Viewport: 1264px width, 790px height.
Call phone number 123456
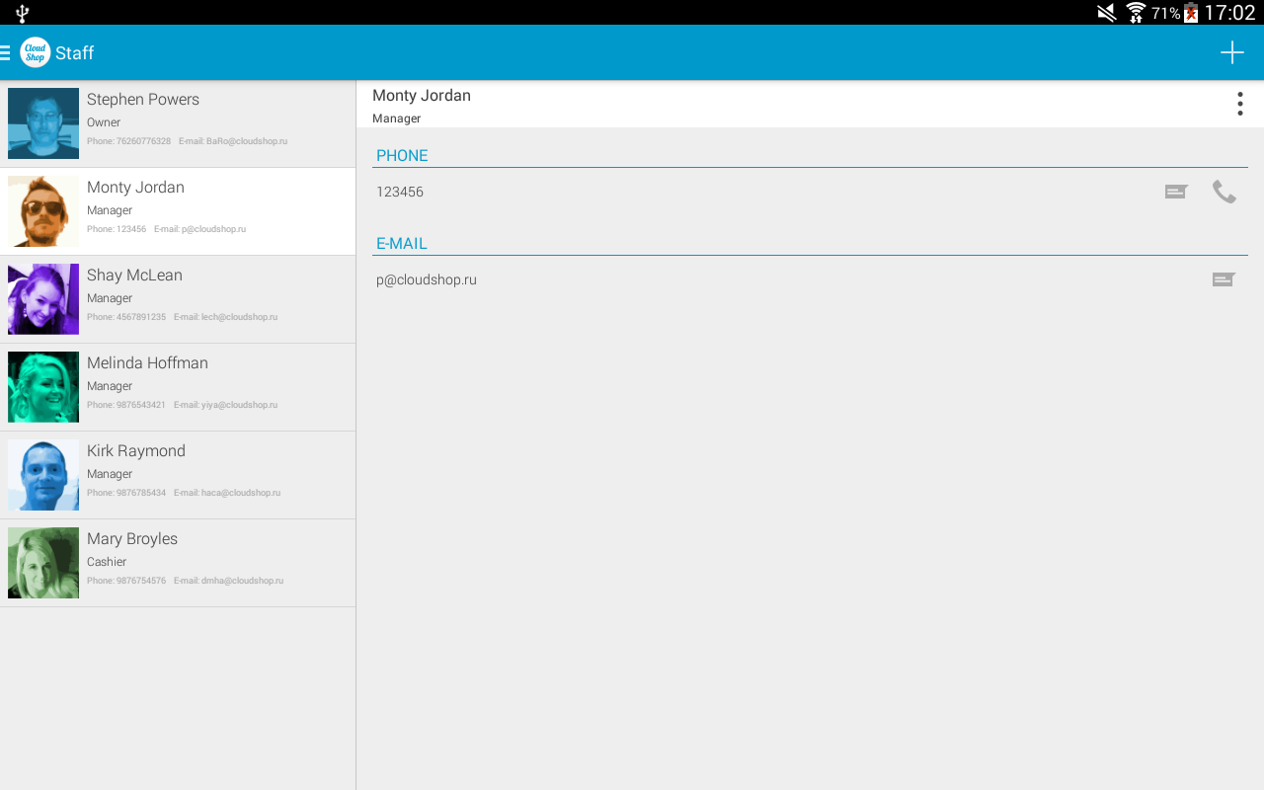click(x=1224, y=192)
